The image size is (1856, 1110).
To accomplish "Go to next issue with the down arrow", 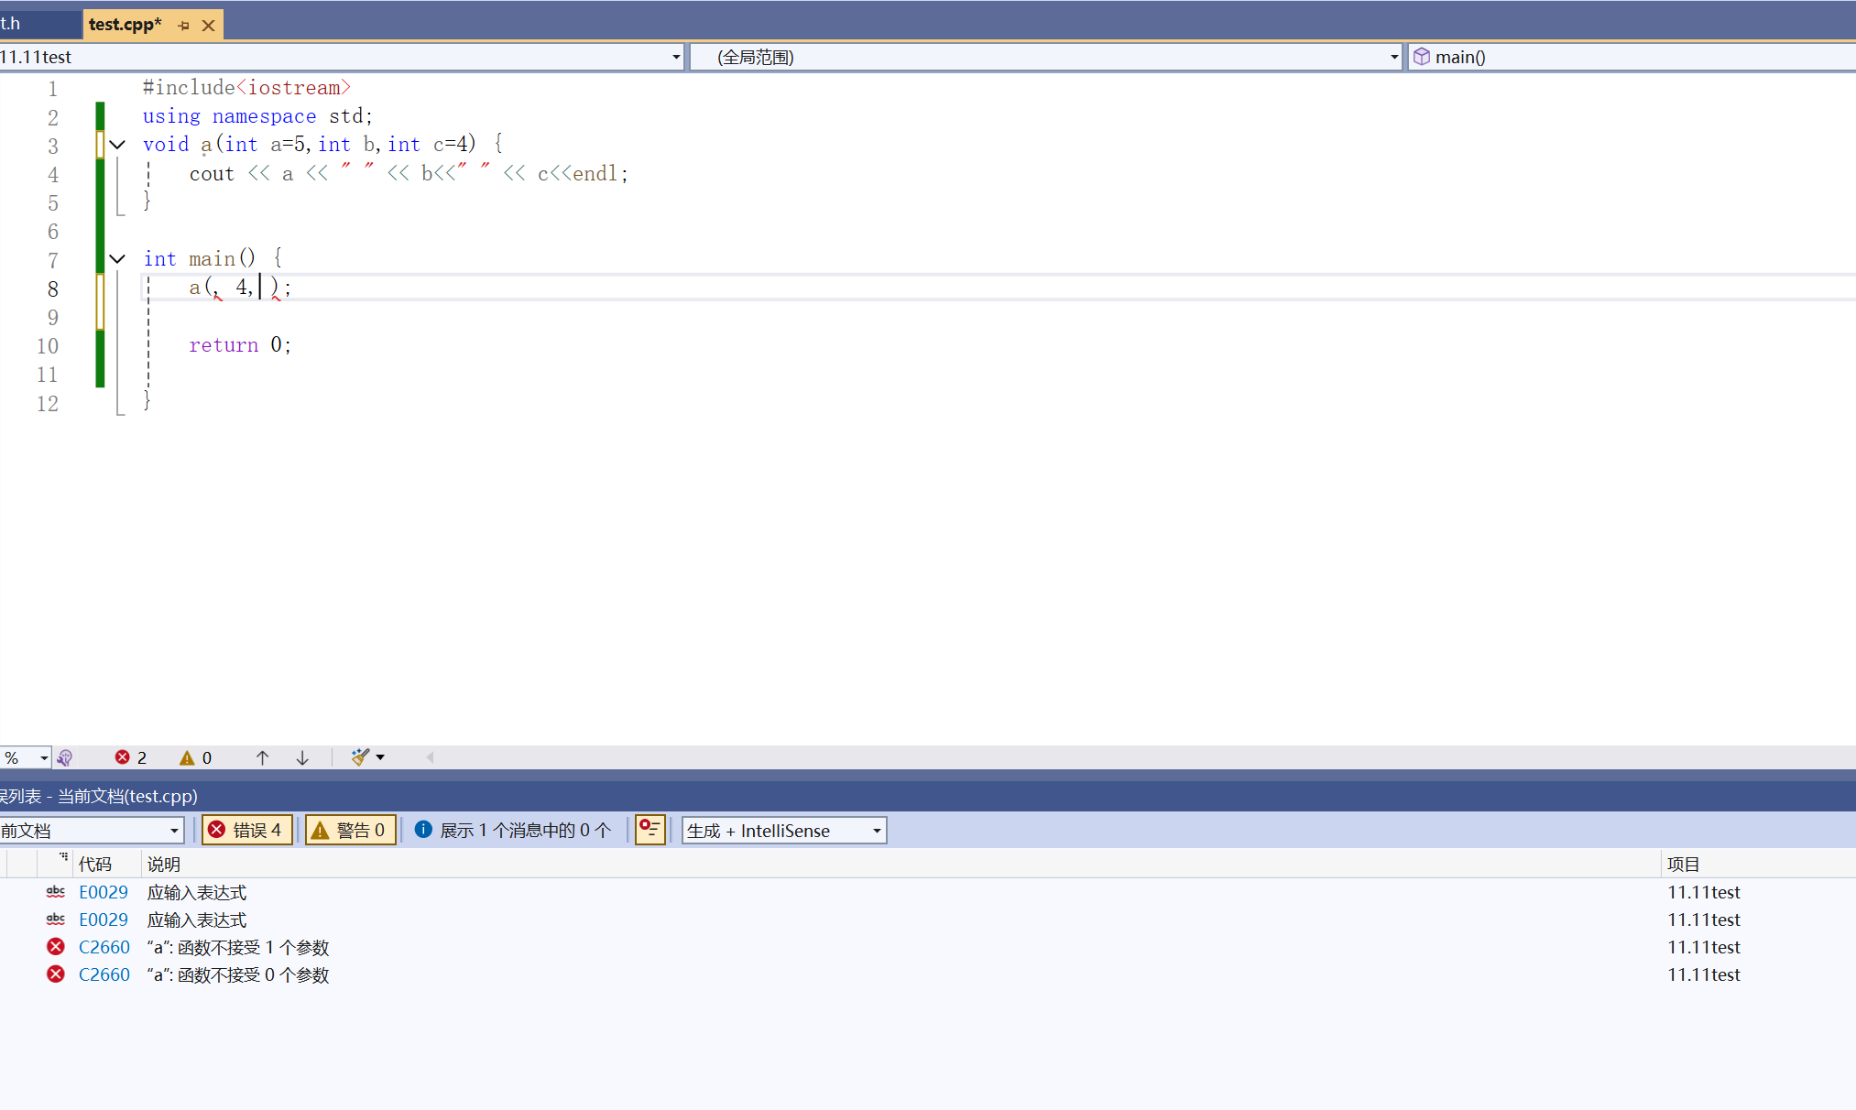I will point(302,757).
